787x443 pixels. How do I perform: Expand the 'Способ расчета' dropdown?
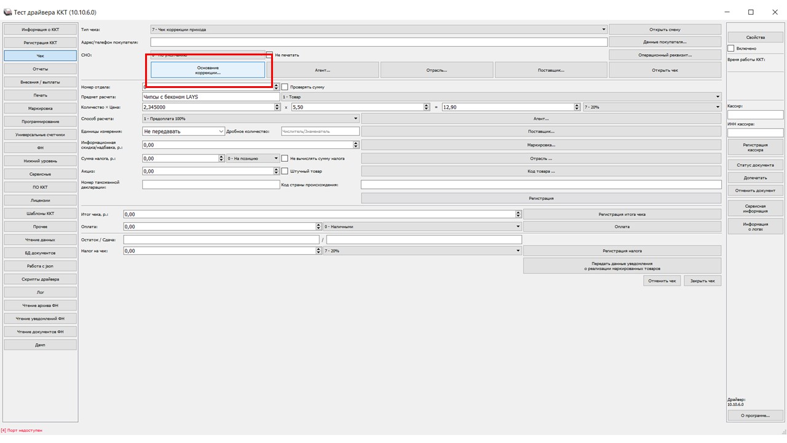(x=251, y=118)
